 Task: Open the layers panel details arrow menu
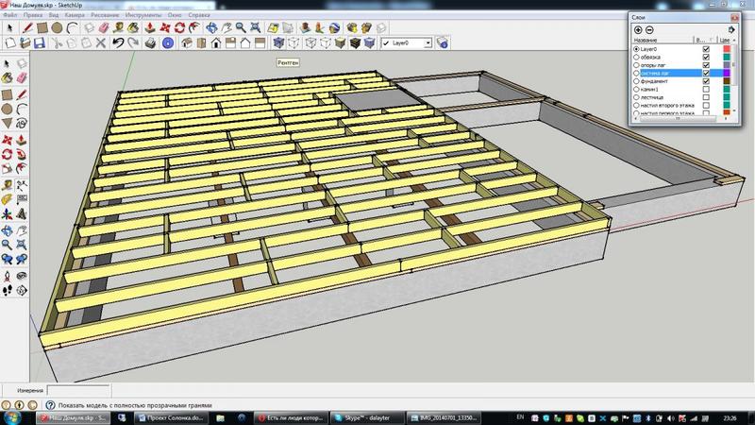[730, 29]
